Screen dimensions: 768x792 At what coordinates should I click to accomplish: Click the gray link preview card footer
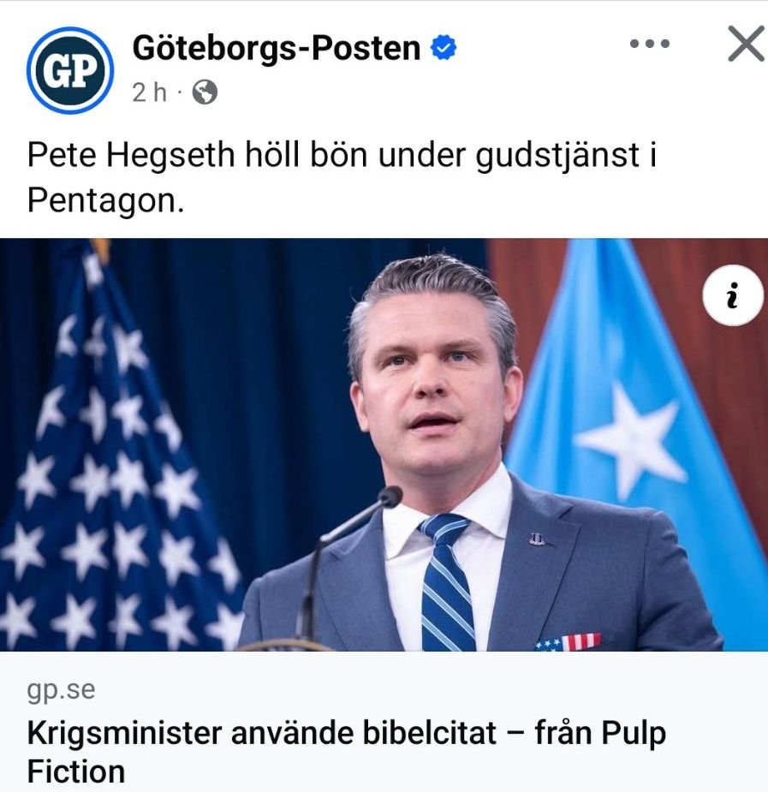coord(384,721)
